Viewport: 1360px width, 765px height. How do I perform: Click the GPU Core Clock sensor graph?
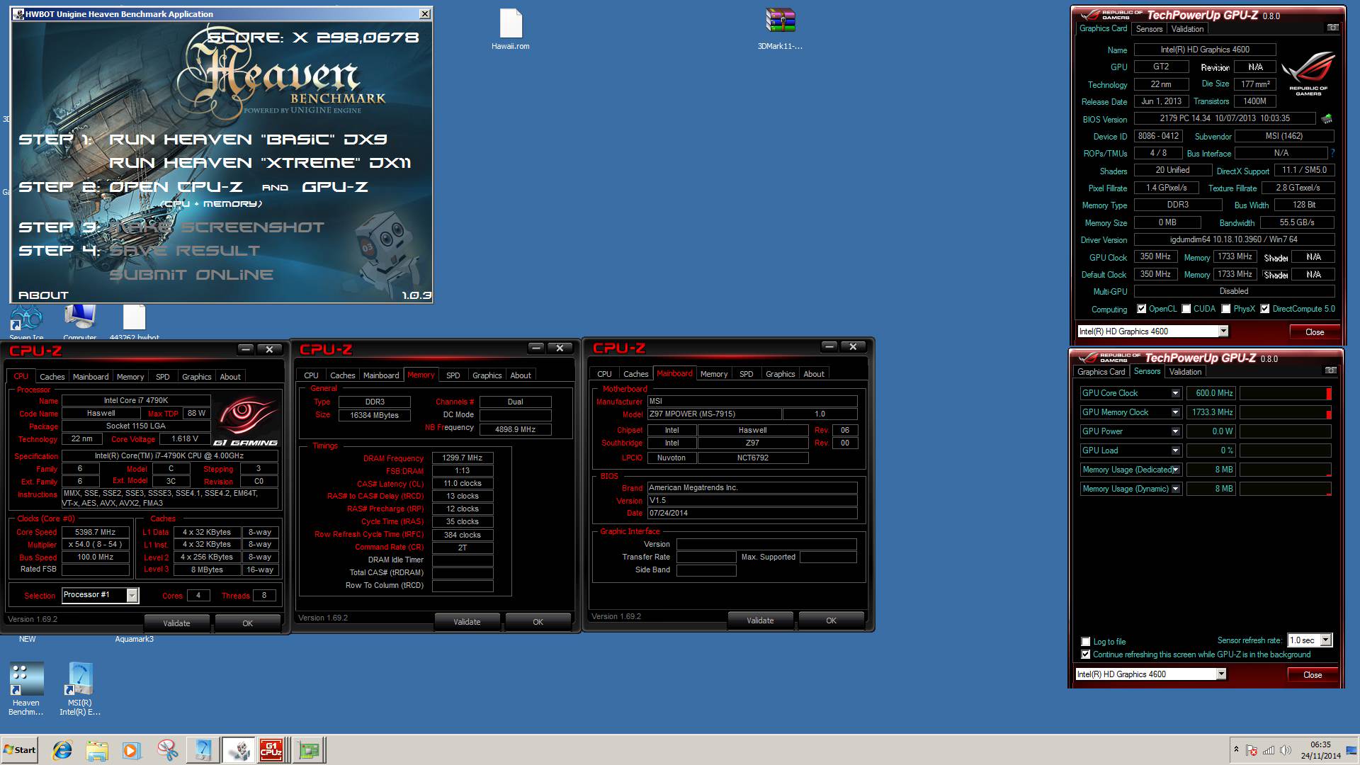pos(1285,393)
